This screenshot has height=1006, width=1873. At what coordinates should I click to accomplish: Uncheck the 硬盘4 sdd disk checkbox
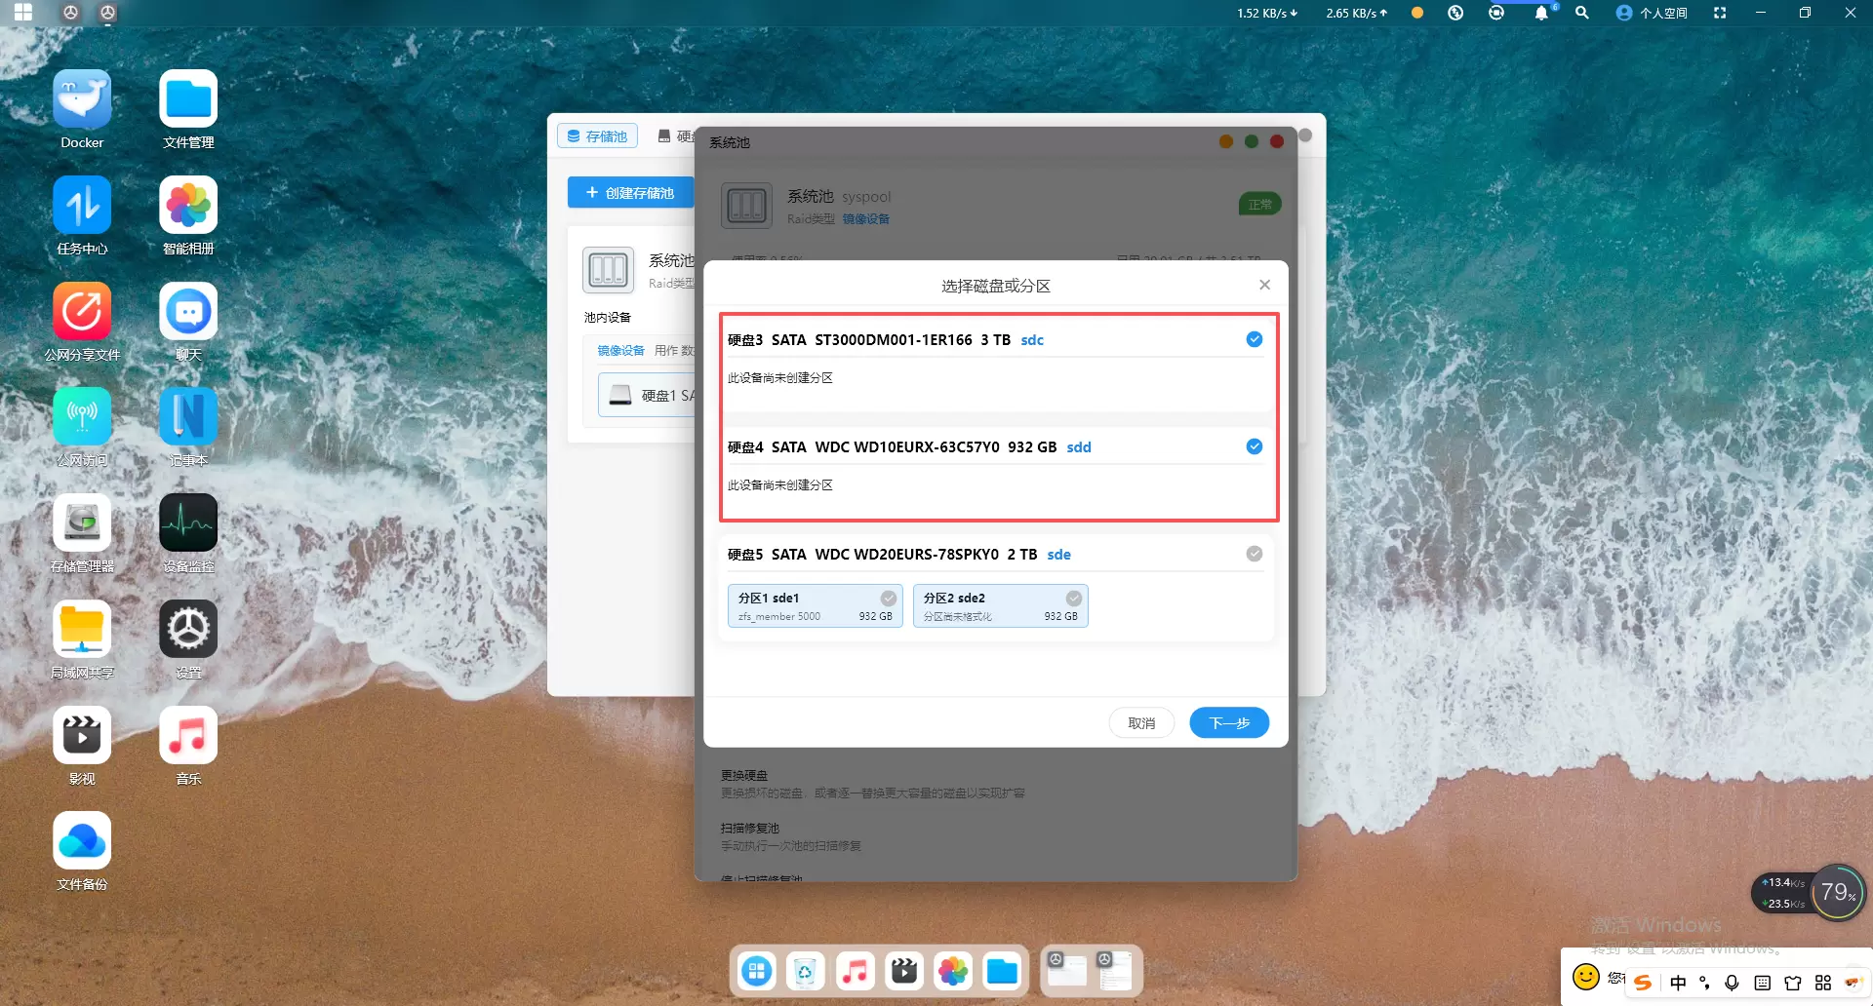tap(1254, 446)
